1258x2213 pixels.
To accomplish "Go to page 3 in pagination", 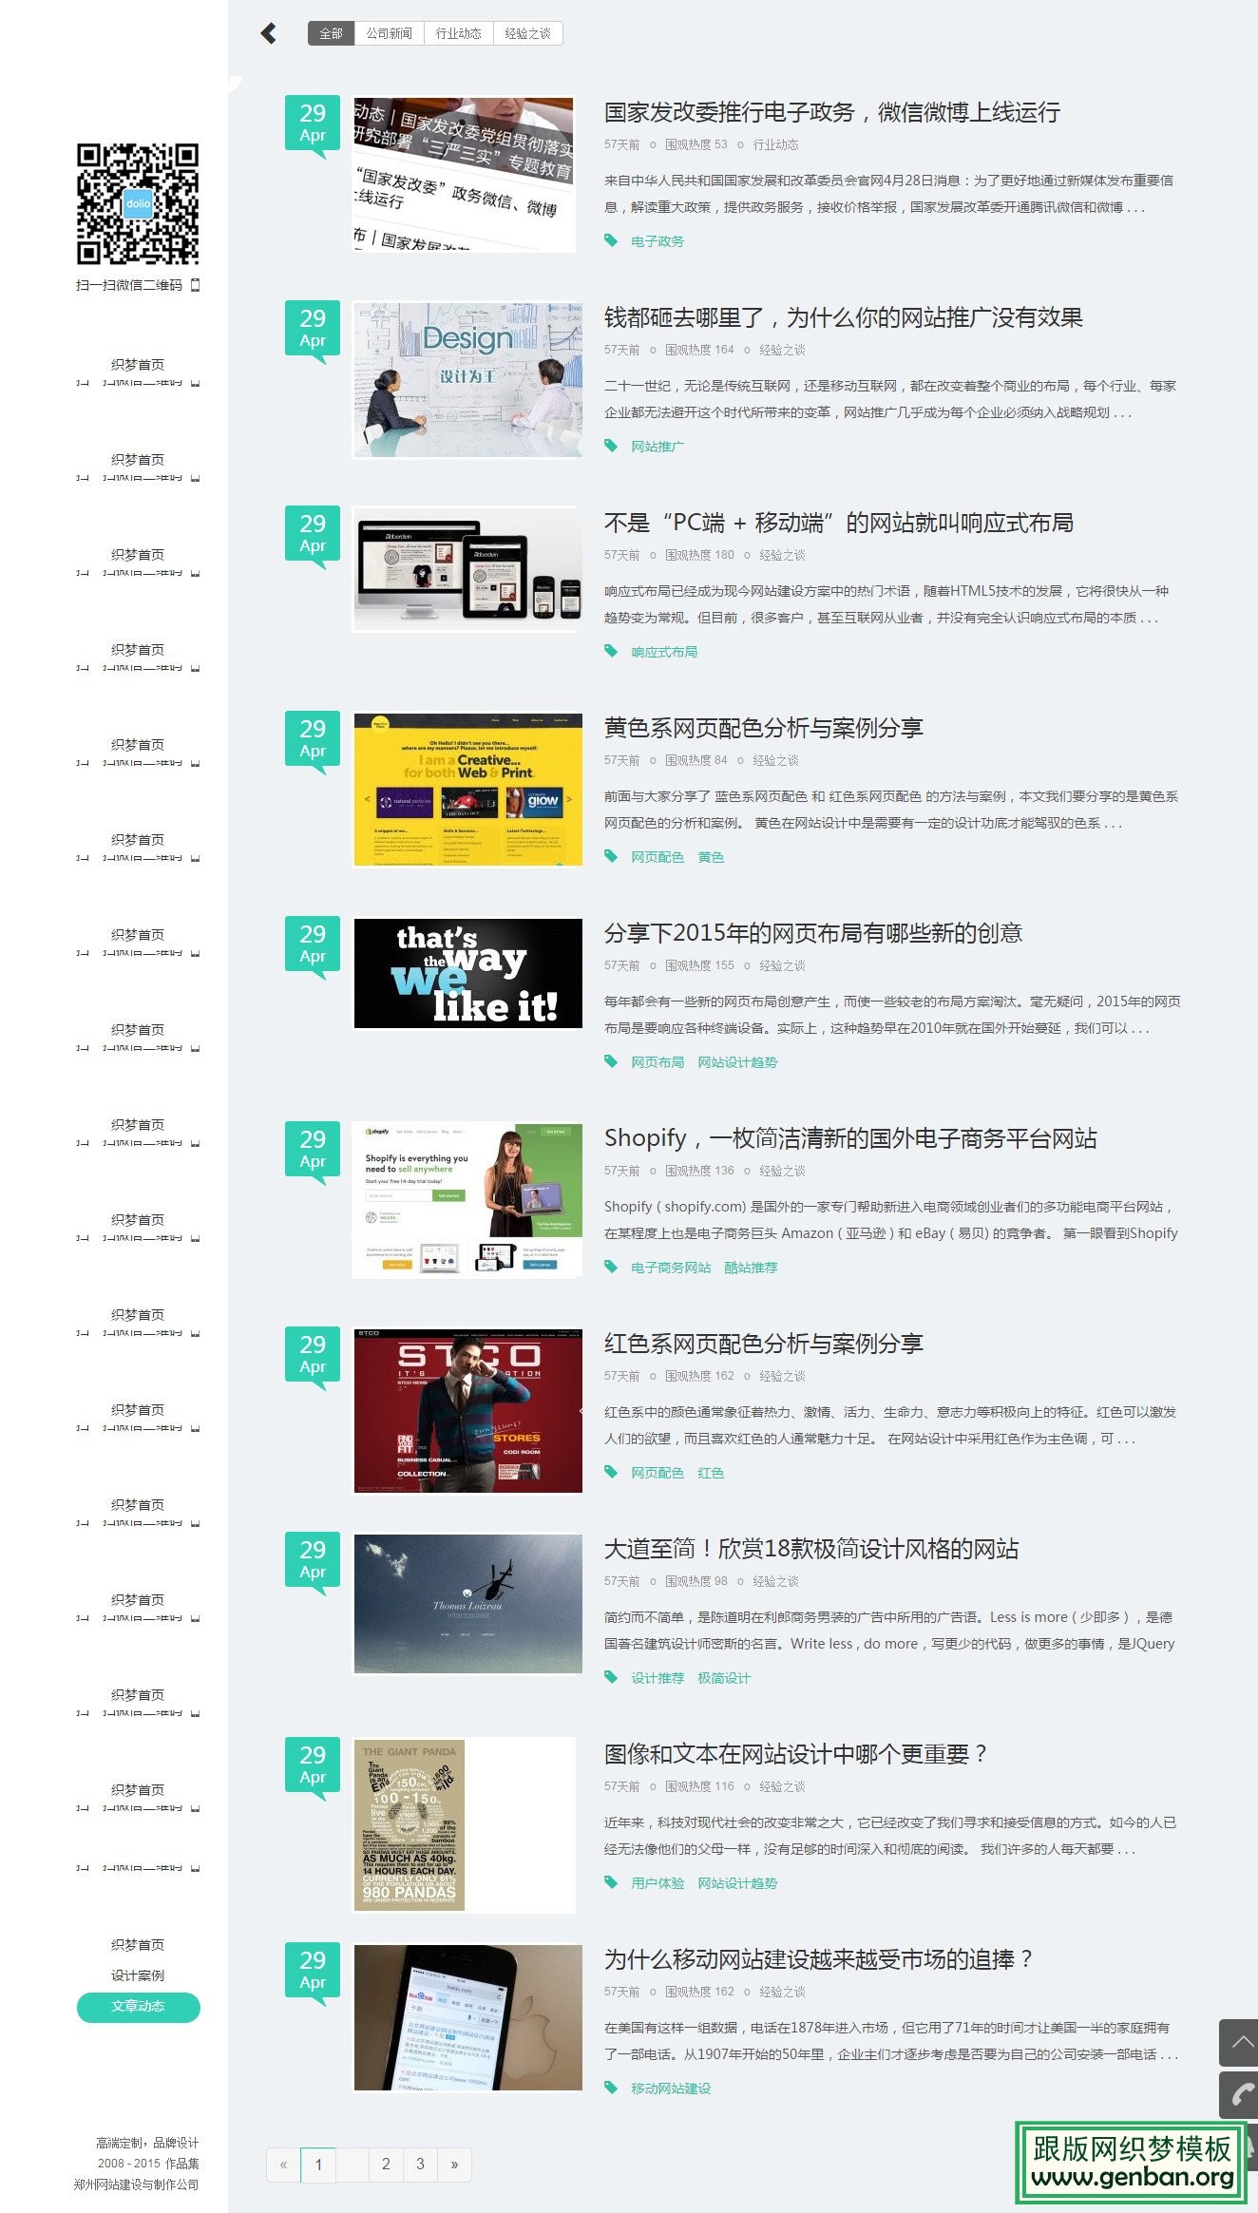I will pyautogui.click(x=420, y=2165).
